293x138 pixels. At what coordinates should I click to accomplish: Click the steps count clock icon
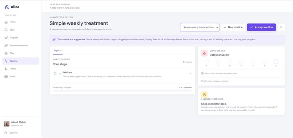point(184,62)
